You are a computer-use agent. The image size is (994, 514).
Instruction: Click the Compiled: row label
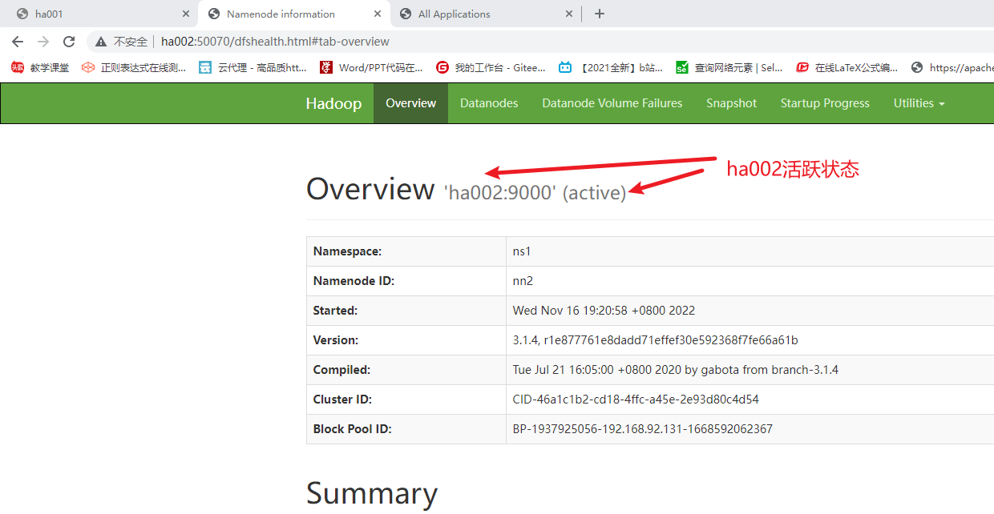tap(341, 370)
